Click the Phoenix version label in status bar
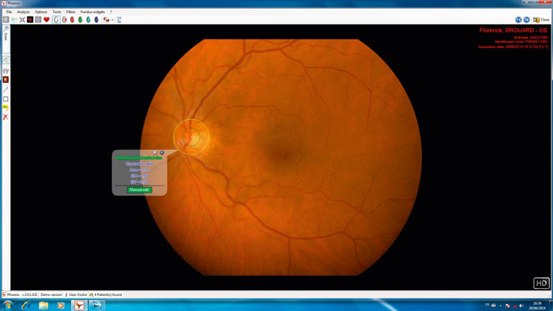Screen dimensions: 553x311 point(20,294)
